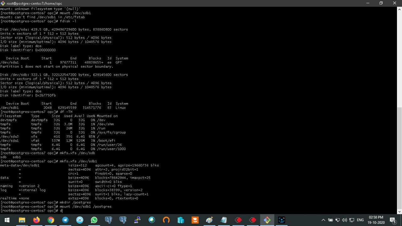402x226 pixels.
Task: Open the blue buildings taskbar icon
Action: pos(181,220)
